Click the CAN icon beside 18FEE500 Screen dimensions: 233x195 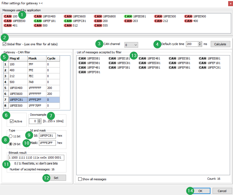(x=158, y=16)
